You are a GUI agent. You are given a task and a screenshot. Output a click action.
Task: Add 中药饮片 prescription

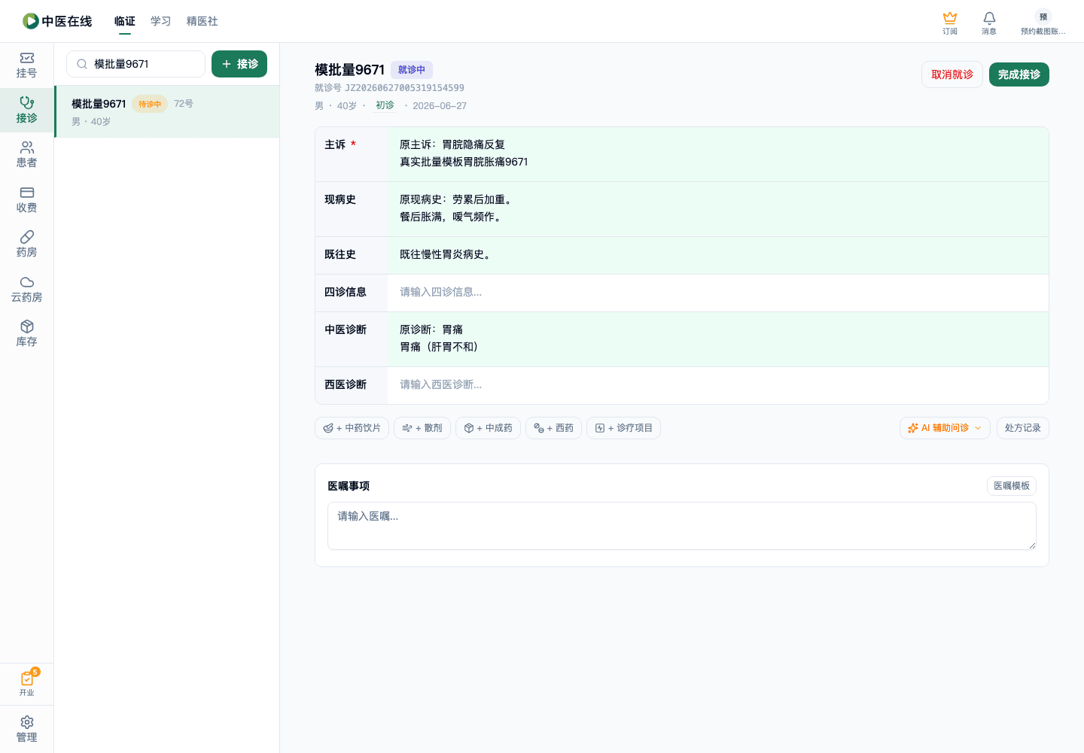tap(352, 428)
